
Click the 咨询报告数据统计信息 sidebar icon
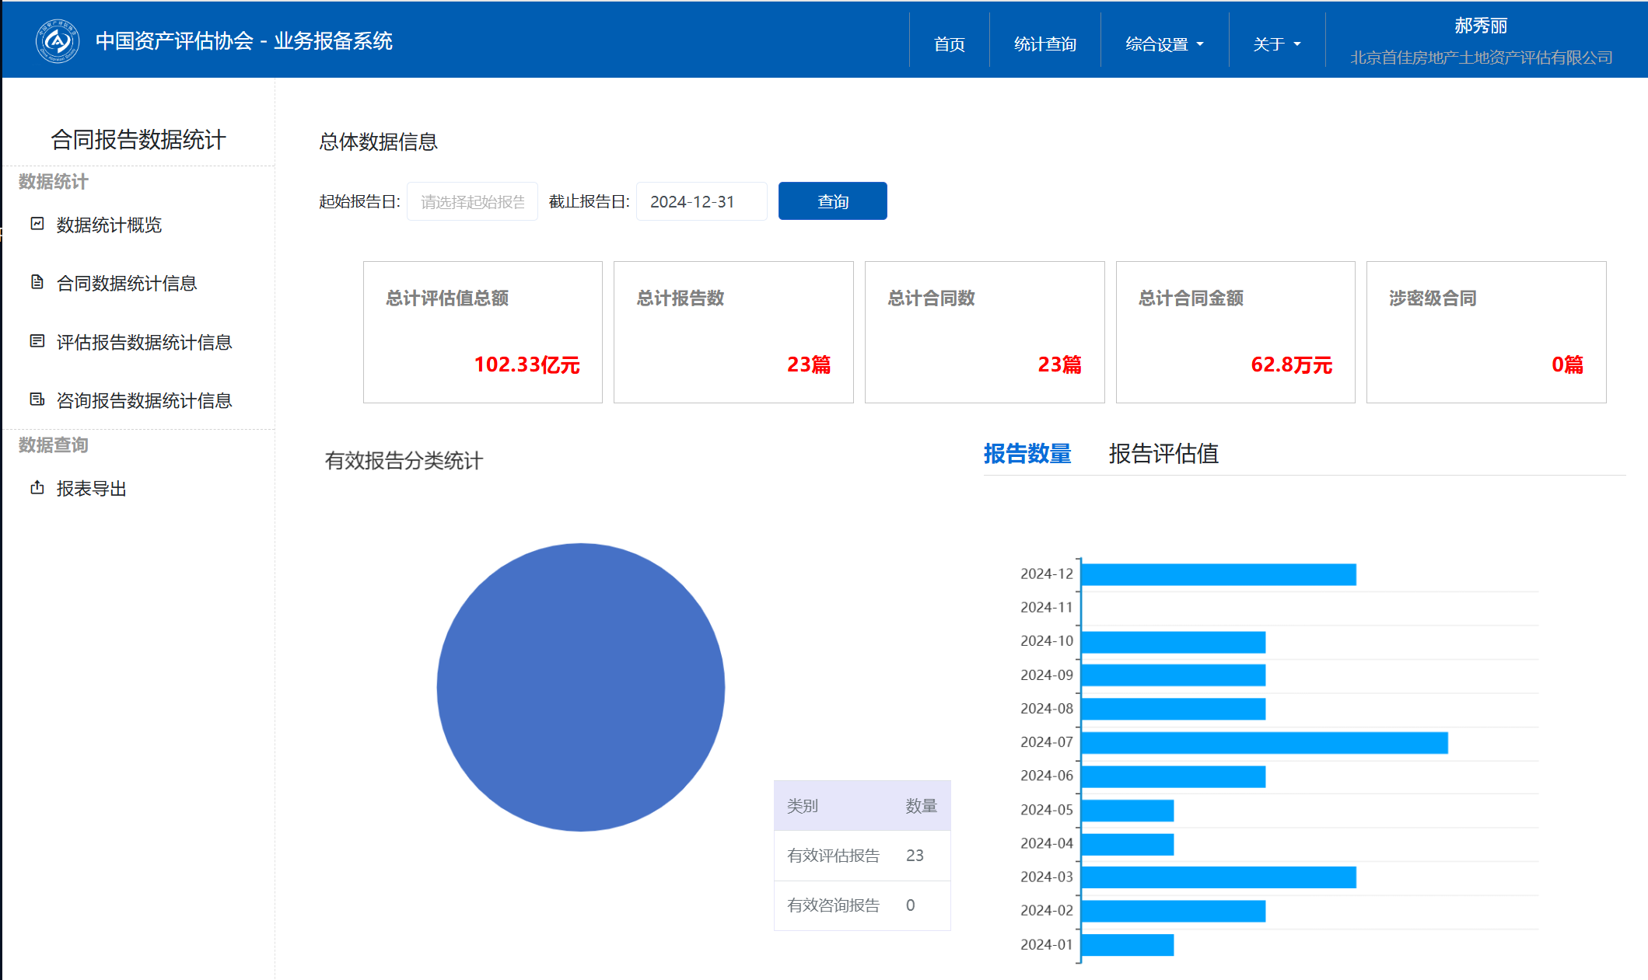[x=37, y=399]
